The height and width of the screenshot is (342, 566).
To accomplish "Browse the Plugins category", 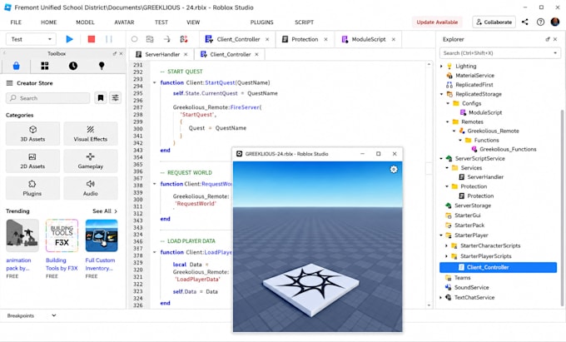I will (x=32, y=188).
